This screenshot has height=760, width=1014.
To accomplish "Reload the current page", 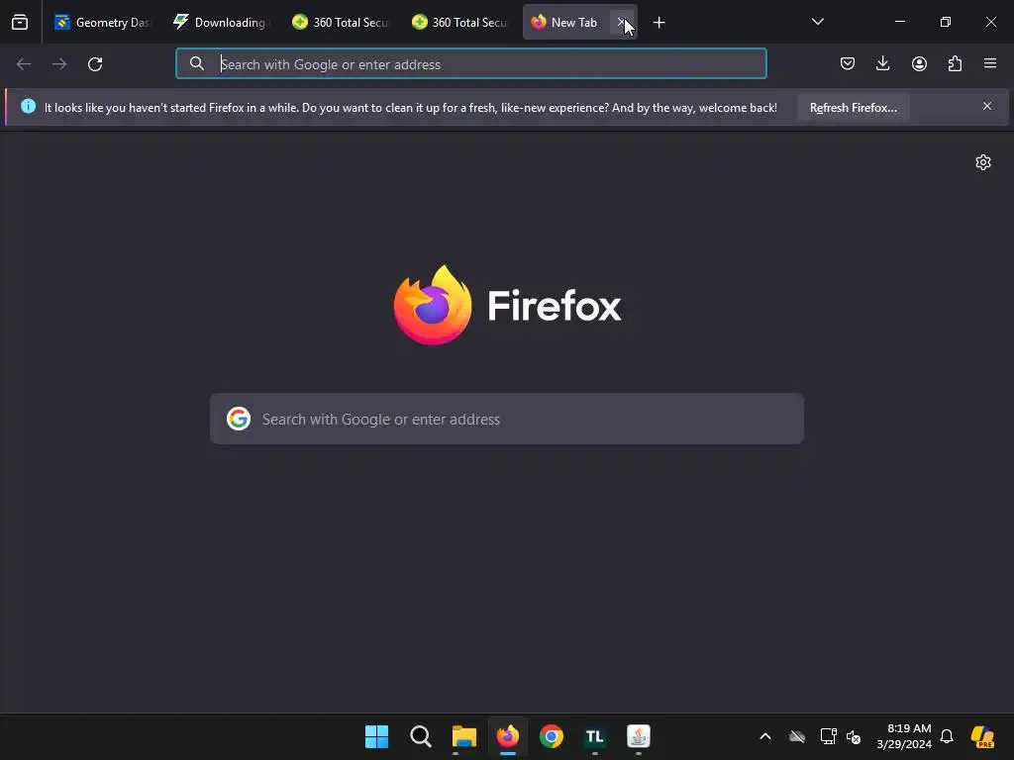I will [x=95, y=64].
